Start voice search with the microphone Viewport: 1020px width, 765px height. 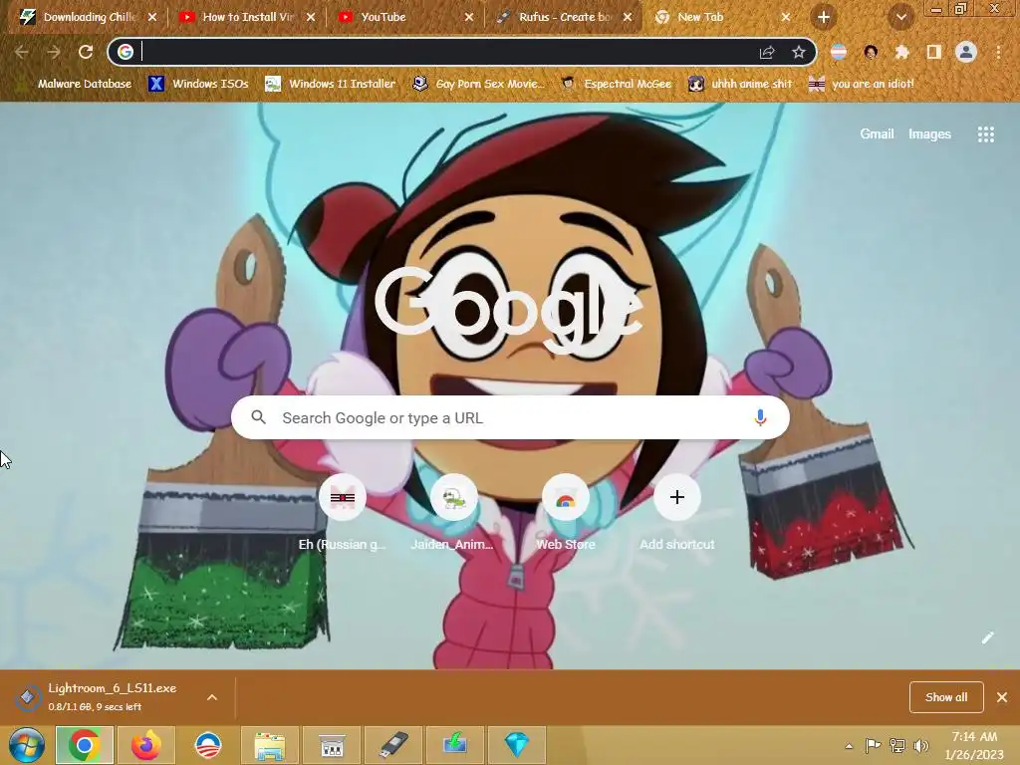pyautogui.click(x=760, y=417)
